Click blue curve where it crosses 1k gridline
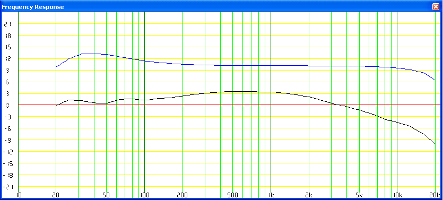Screen dimensions: 443x200 pyautogui.click(x=271, y=66)
